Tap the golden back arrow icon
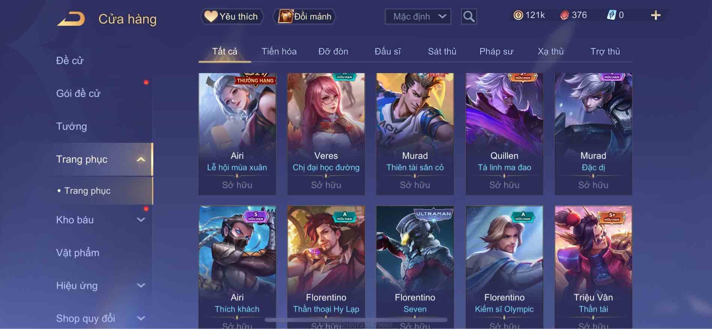The image size is (712, 329). (71, 19)
